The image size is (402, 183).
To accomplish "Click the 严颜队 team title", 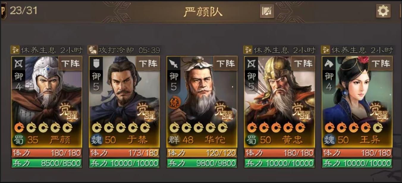I will [x=203, y=12].
